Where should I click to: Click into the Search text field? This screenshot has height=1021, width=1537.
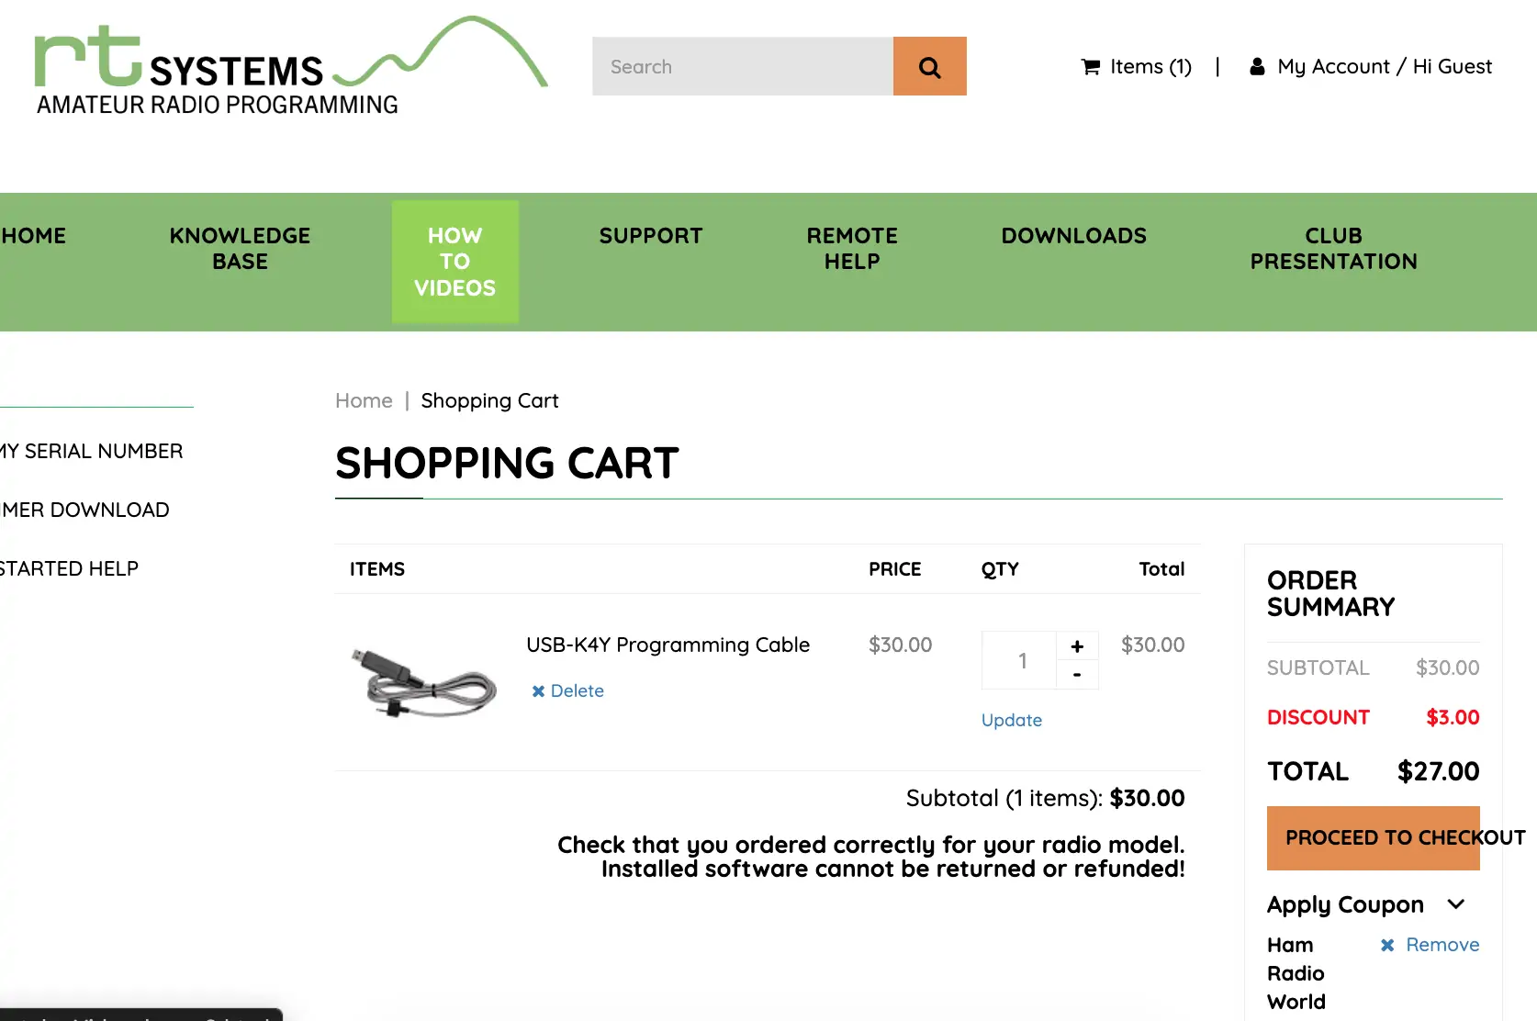[x=742, y=66]
